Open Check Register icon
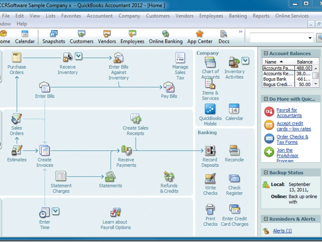 coord(234,178)
